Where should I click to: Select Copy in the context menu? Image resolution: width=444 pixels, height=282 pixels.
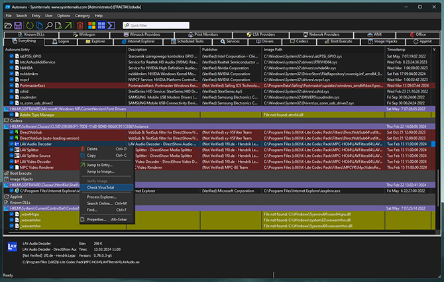coord(107,156)
